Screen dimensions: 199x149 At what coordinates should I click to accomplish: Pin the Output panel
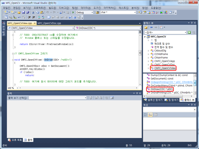click(137, 93)
